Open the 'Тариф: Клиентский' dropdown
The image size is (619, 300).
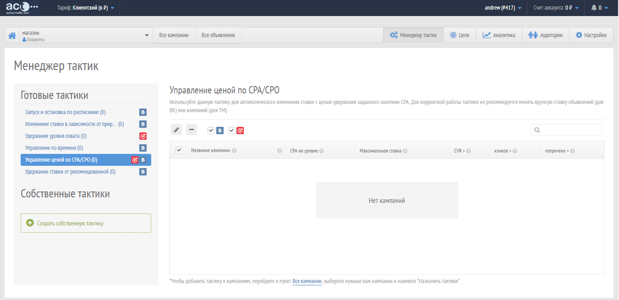click(x=86, y=8)
